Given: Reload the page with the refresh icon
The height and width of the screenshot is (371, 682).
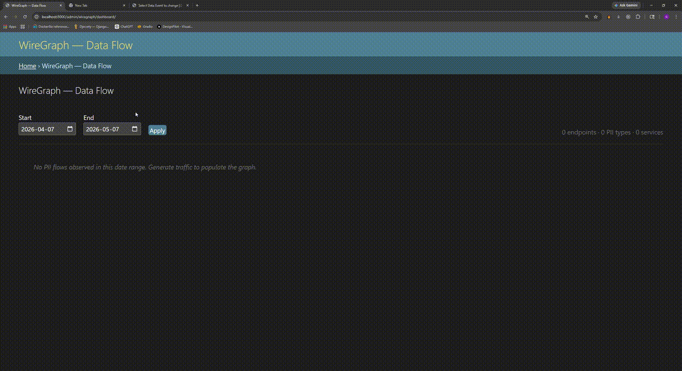Looking at the screenshot, I should pyautogui.click(x=25, y=17).
